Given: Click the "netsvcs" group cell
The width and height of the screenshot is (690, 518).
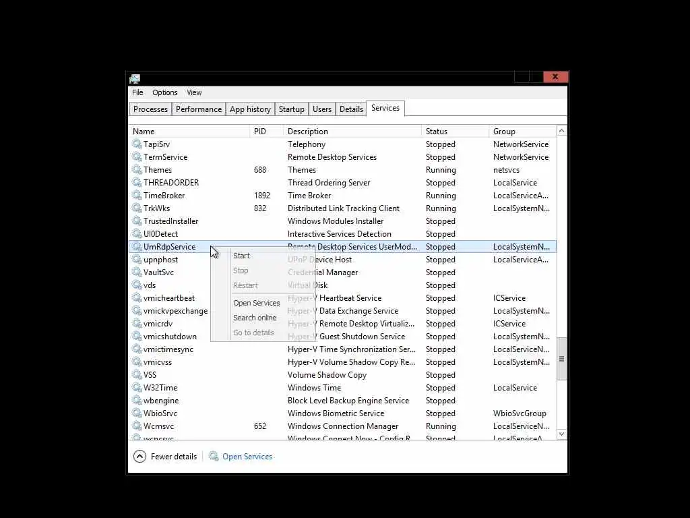Looking at the screenshot, I should 506,169.
